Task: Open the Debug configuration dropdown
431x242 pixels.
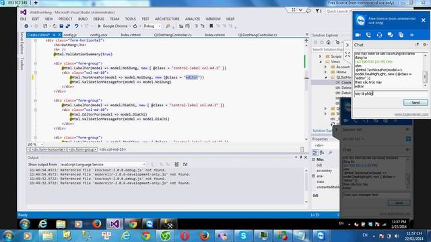Action: 152,26
